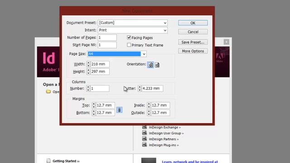Open the InDesign Plug-ins link

point(164,145)
